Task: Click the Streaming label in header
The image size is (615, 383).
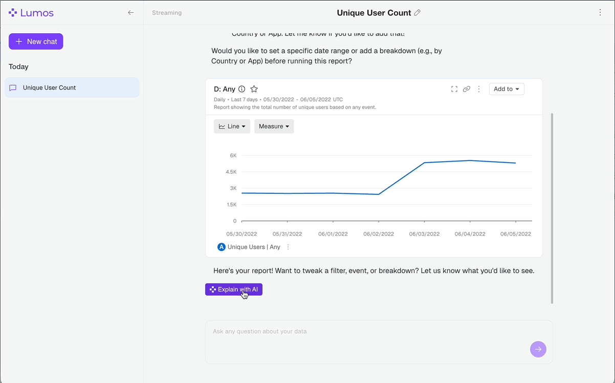Action: click(x=167, y=13)
